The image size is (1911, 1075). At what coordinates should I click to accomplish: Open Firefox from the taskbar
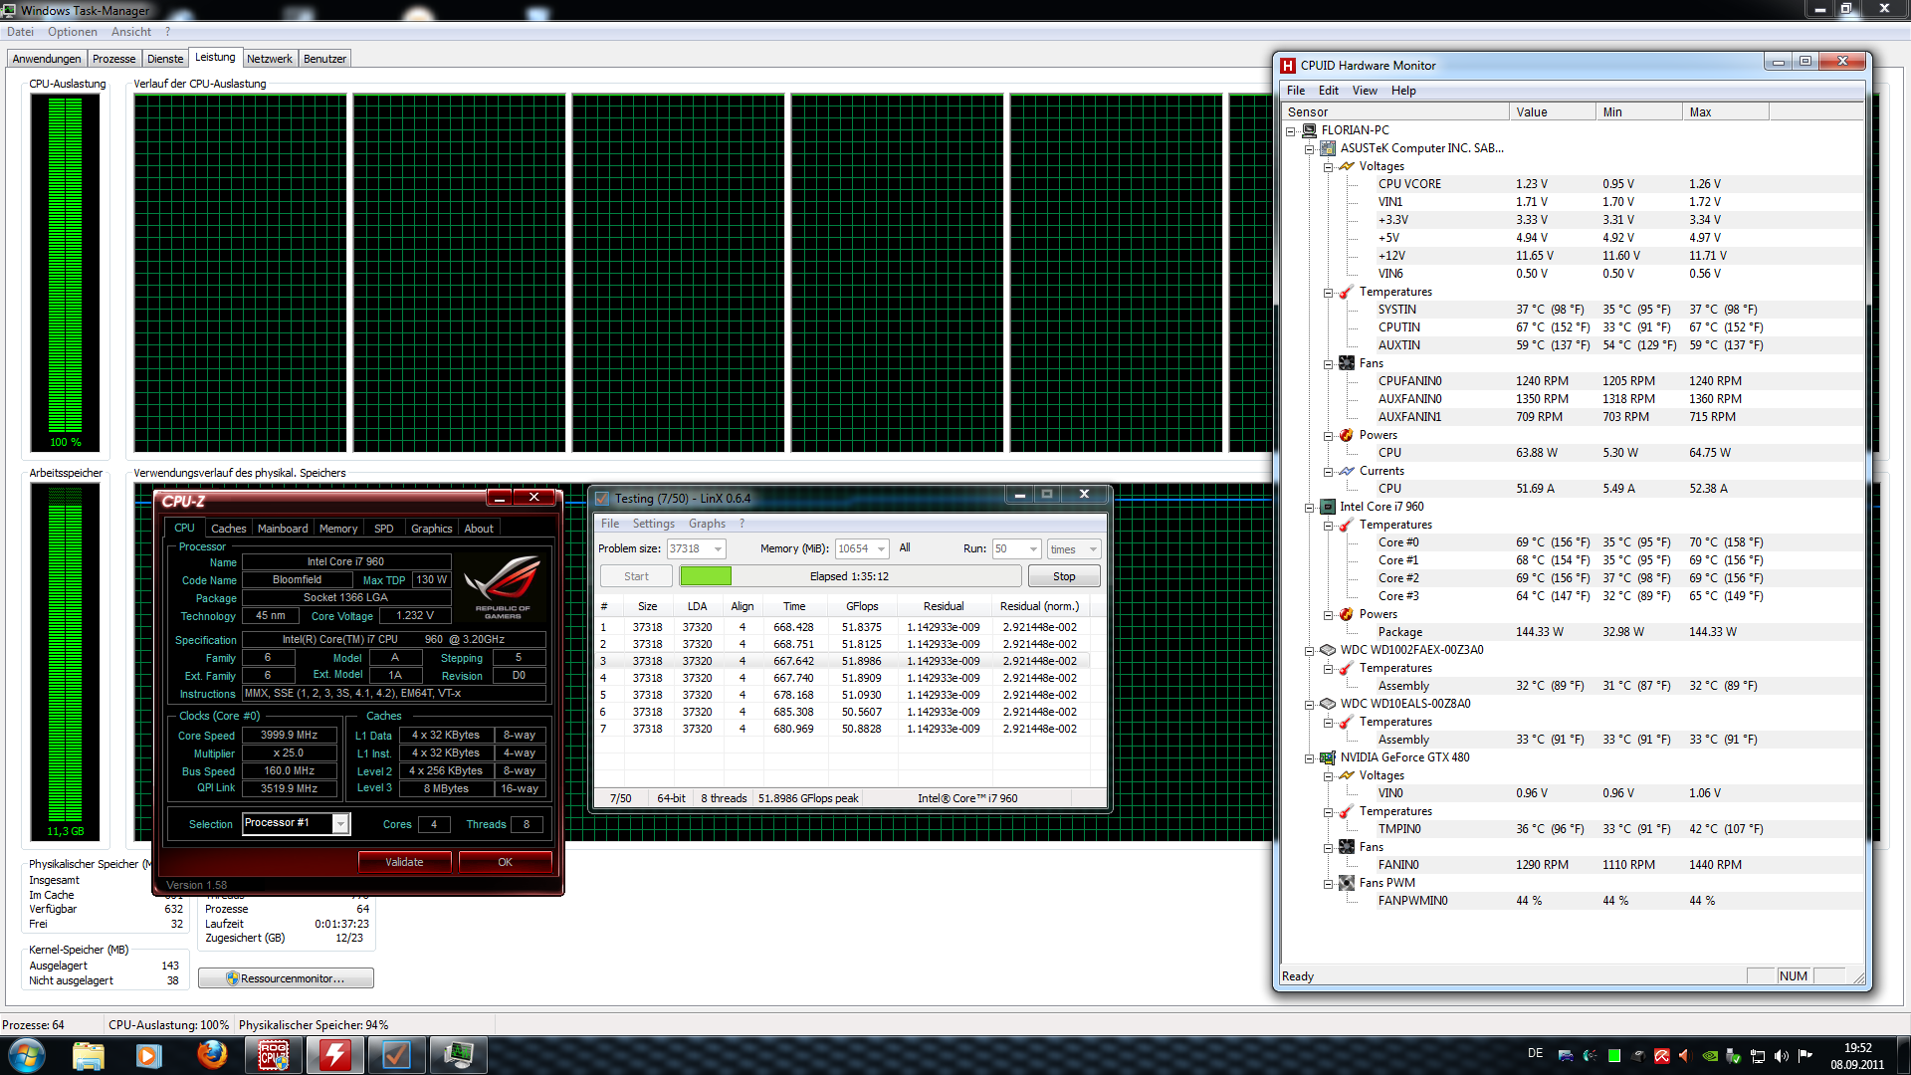[211, 1054]
